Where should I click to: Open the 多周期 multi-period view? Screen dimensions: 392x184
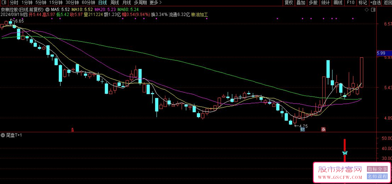pos(140,3)
